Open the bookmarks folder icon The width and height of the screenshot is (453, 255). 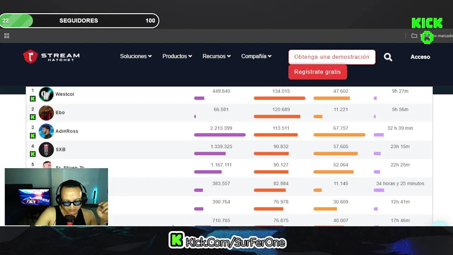(x=414, y=36)
